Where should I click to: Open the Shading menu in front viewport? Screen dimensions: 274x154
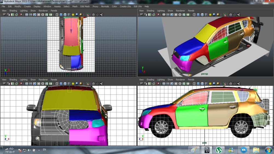tap(13, 80)
